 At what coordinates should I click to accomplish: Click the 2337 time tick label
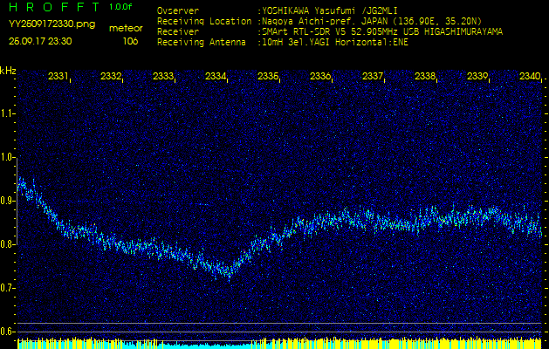coord(373,77)
